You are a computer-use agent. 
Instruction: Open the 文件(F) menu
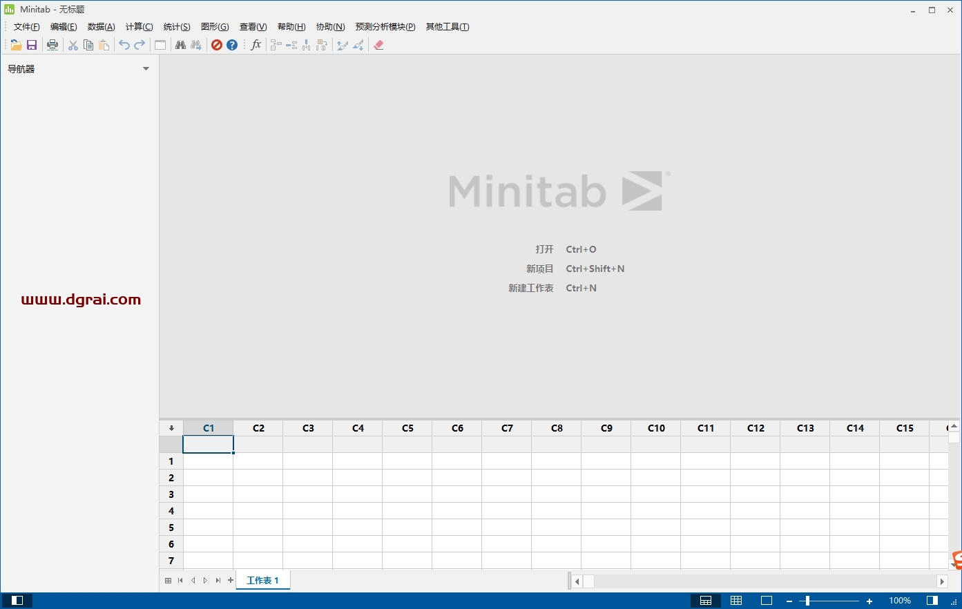[x=26, y=27]
